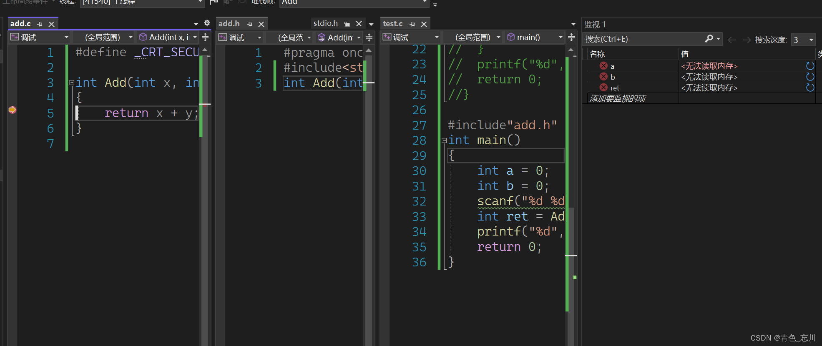Click the error icon beside watch variable a

pos(603,65)
